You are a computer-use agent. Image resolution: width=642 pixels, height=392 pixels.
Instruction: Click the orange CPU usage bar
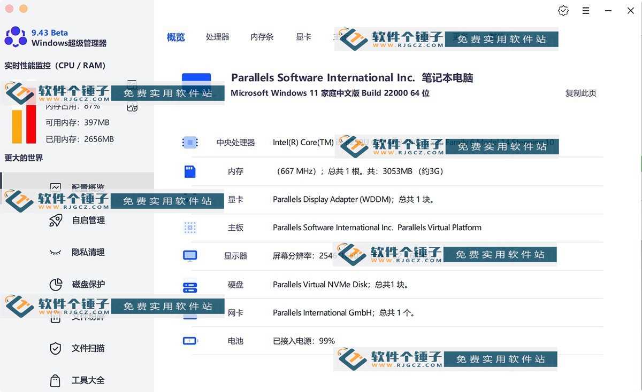[17, 127]
